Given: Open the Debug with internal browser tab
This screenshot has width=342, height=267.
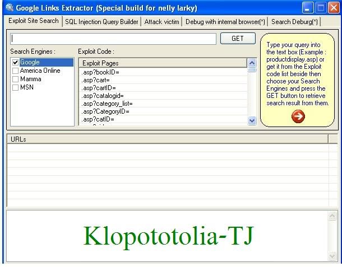Looking at the screenshot, I should tap(225, 22).
